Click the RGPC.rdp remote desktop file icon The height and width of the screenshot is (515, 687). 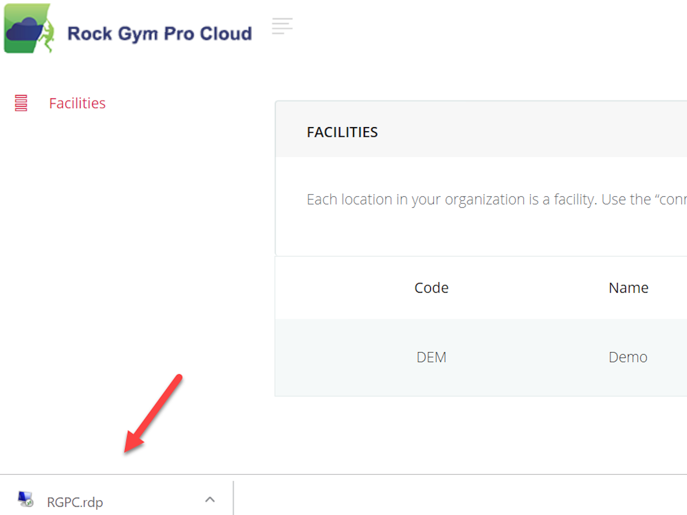click(26, 499)
